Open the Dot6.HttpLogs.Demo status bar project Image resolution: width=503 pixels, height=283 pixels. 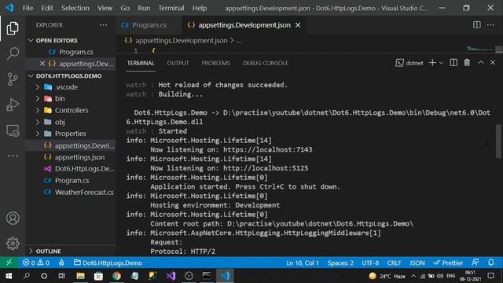108,263
